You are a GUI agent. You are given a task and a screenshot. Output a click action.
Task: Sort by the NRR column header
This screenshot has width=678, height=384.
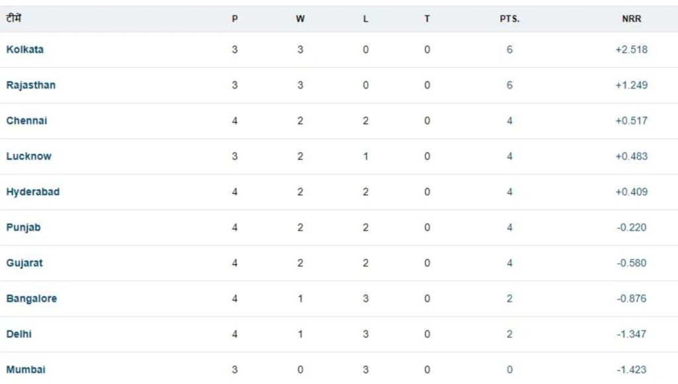pyautogui.click(x=631, y=19)
